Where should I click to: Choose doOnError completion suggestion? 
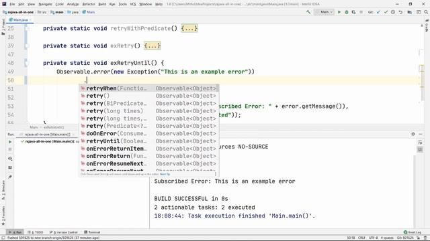(148, 134)
